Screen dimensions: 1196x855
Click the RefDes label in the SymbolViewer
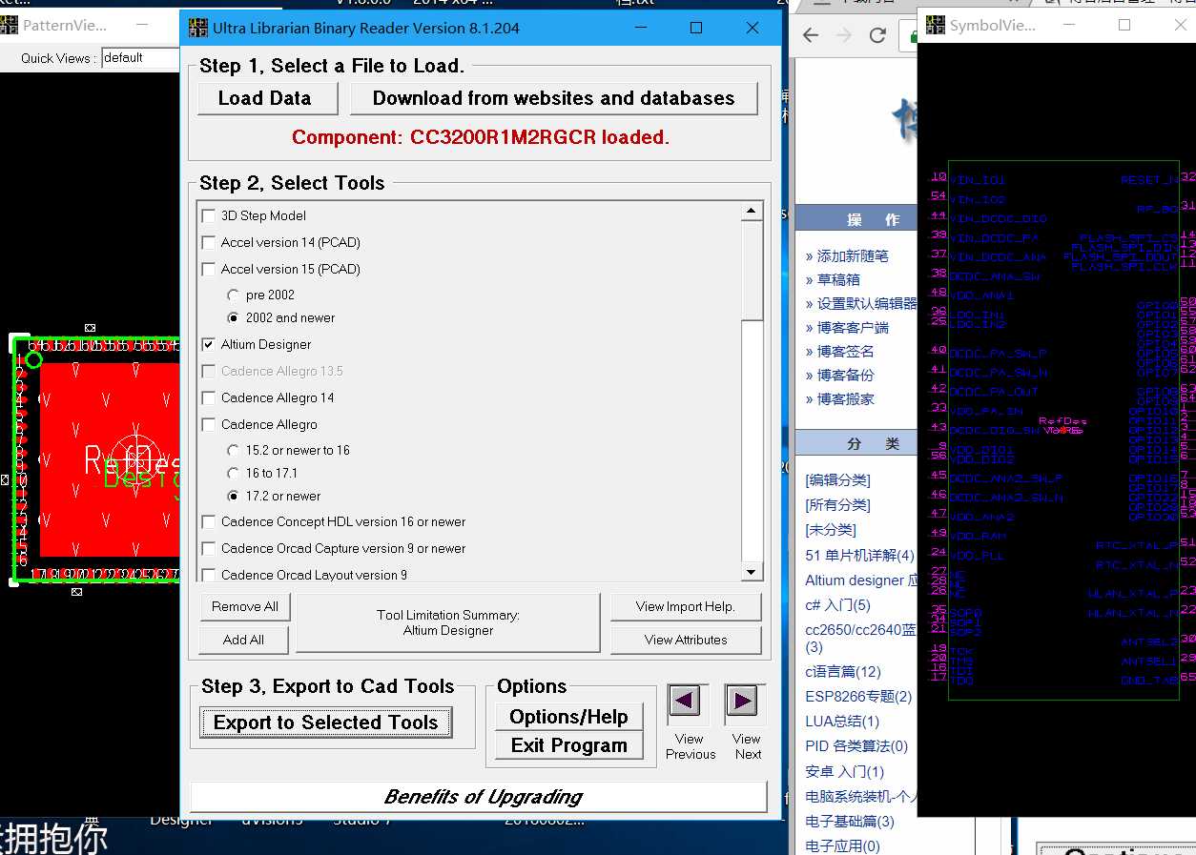click(x=1062, y=420)
